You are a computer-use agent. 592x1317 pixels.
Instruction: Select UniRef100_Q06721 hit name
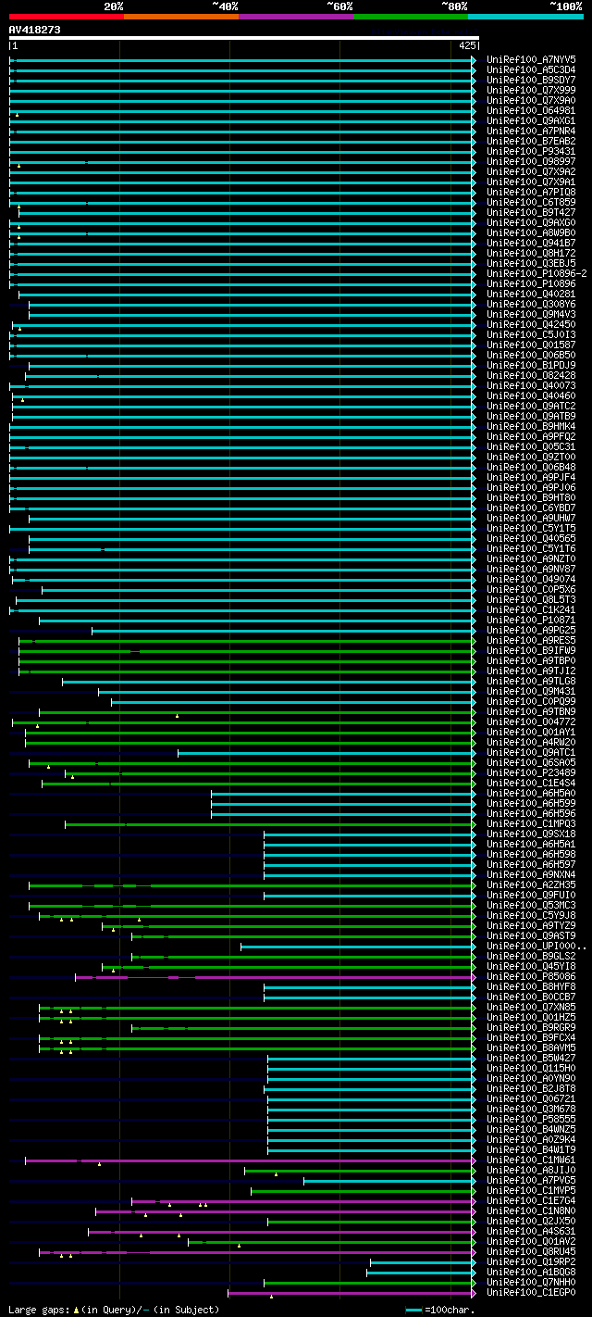tap(531, 1098)
